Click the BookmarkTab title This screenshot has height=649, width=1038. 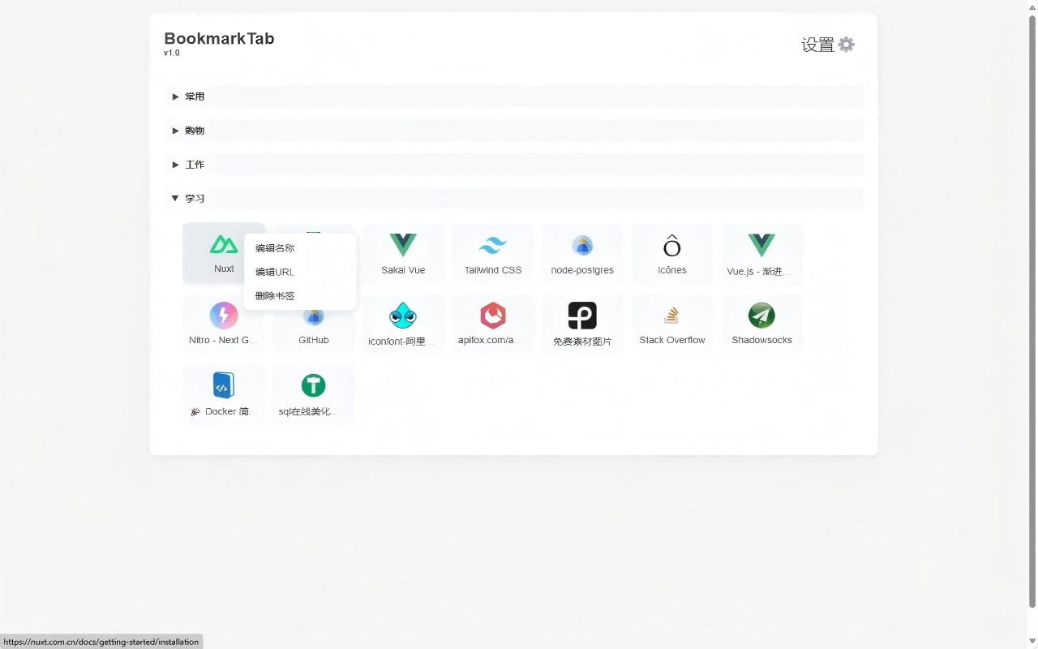[x=219, y=38]
